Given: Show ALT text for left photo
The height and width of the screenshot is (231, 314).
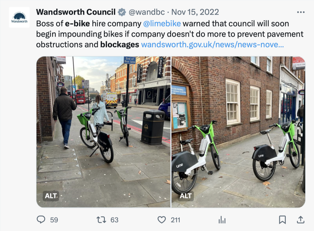Looking at the screenshot, I should pyautogui.click(x=51, y=196).
